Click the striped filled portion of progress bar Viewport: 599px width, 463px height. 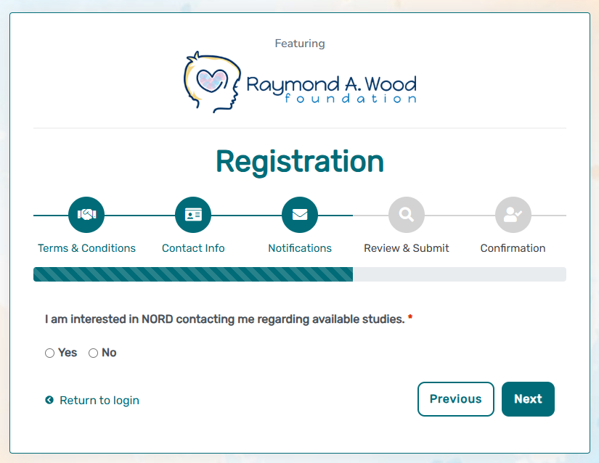[192, 274]
